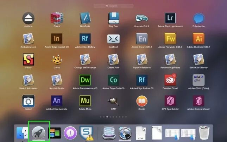Open the Sophos shield icon in Dock

(87, 133)
